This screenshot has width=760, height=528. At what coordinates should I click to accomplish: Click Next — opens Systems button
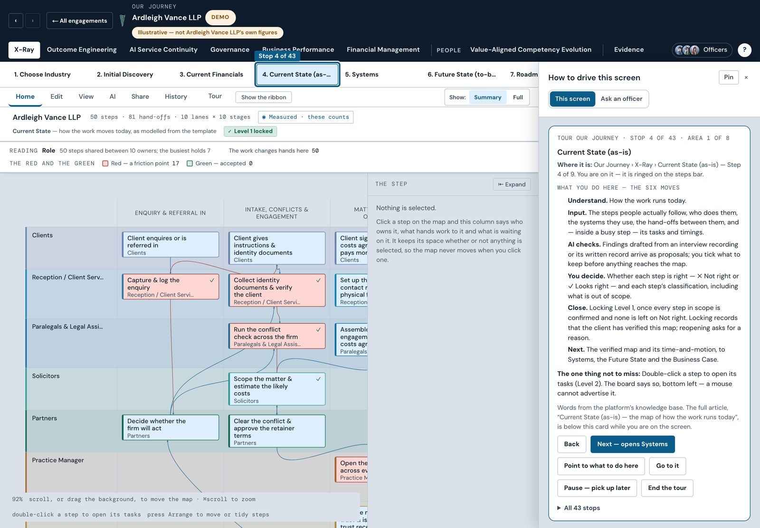(632, 444)
